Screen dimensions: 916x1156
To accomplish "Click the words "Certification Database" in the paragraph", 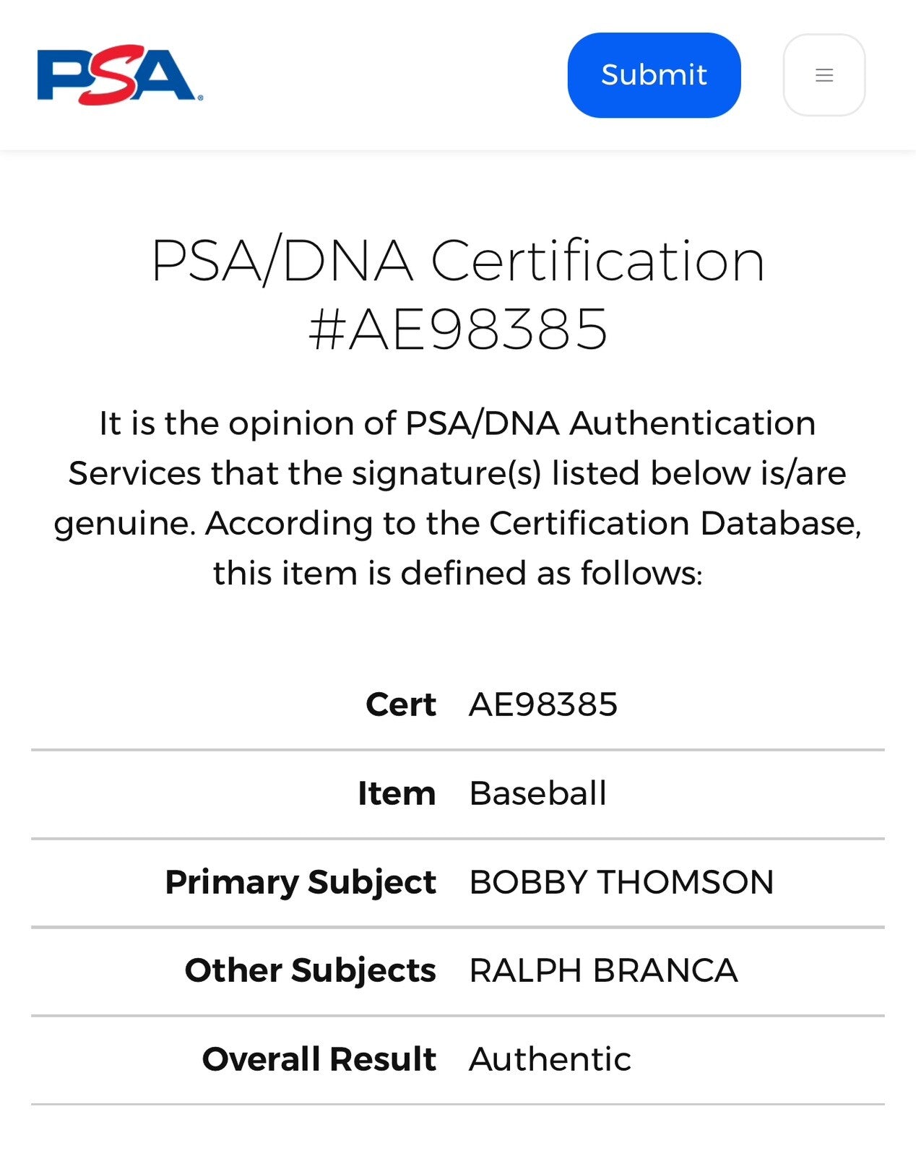I will pos(675,523).
